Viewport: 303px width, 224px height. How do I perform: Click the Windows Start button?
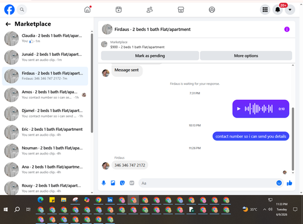click(5, 209)
